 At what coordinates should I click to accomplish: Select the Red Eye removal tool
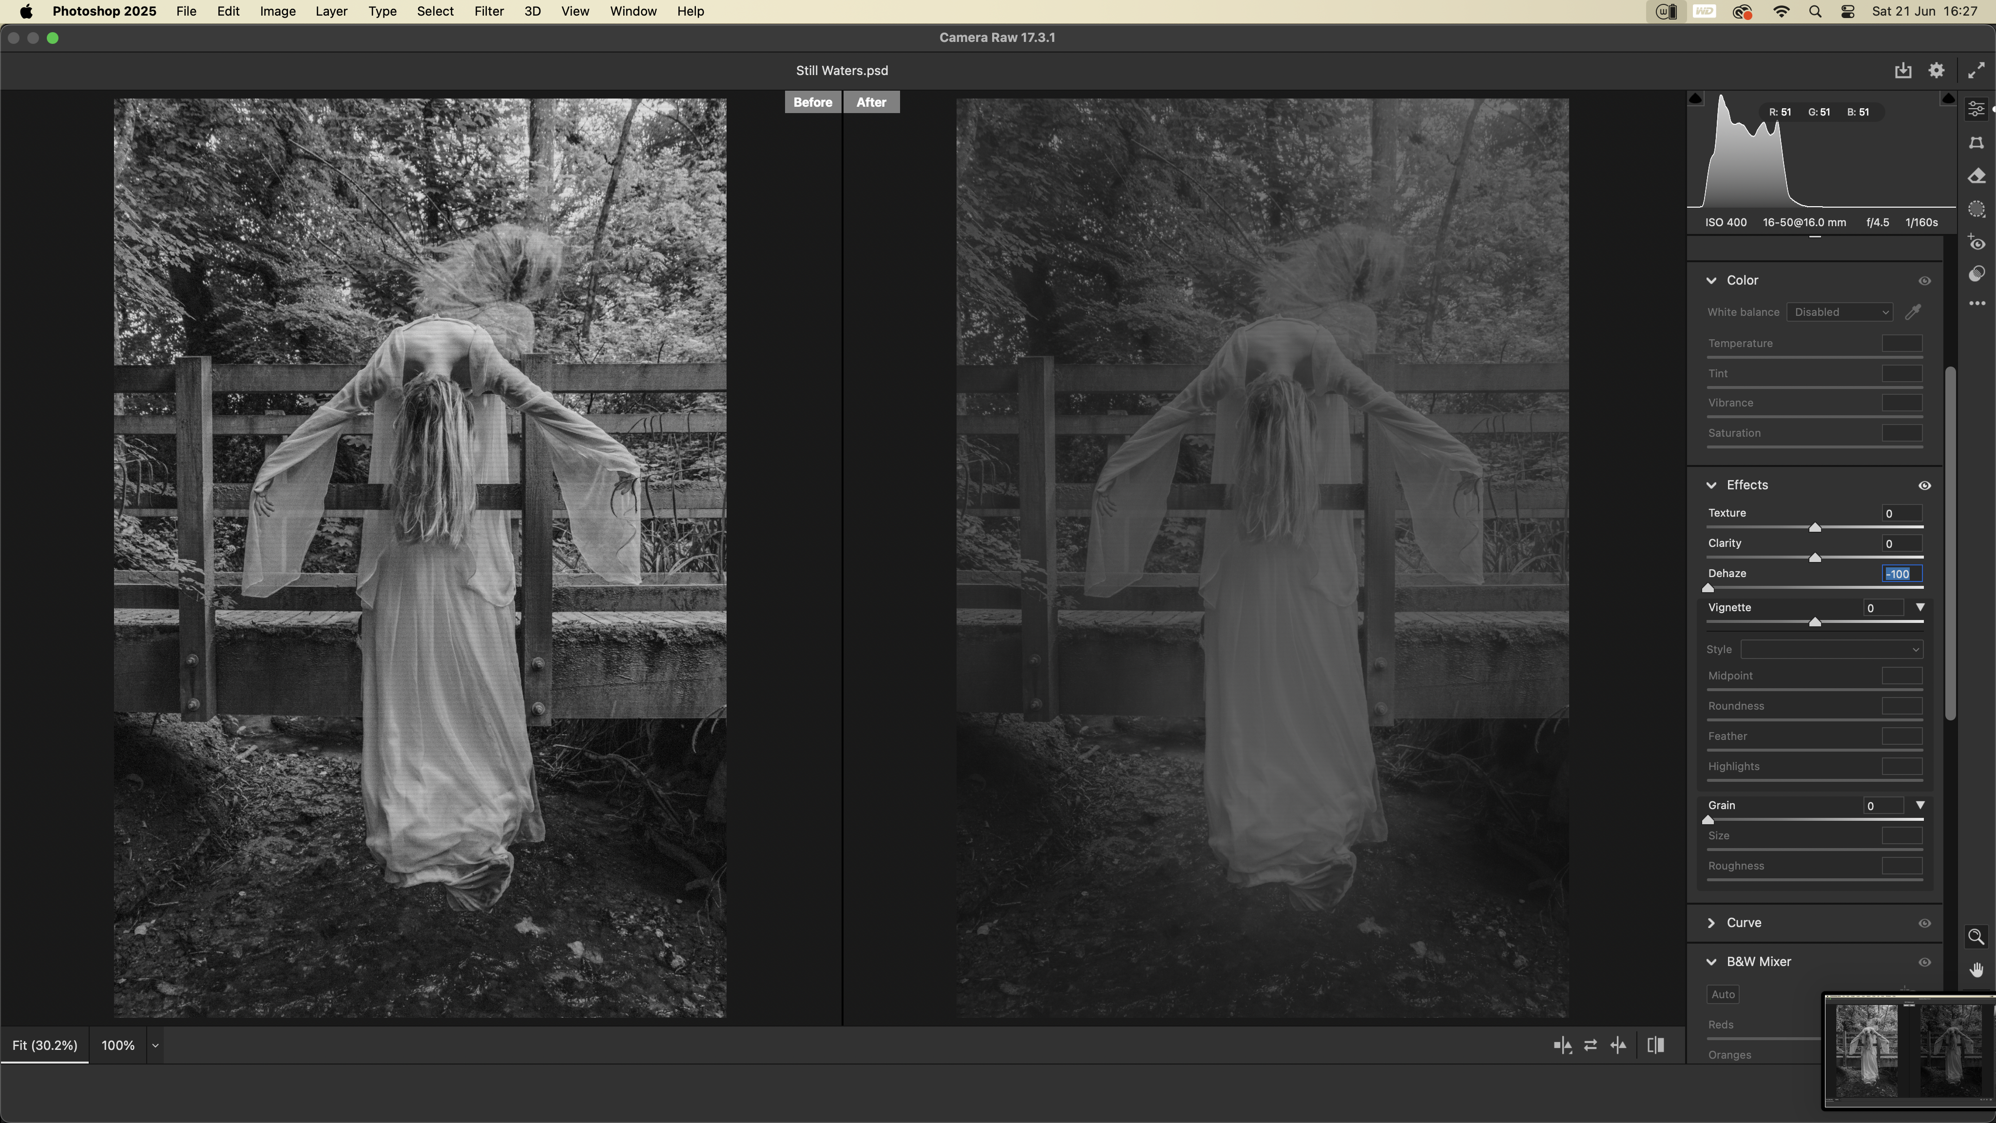pyautogui.click(x=1977, y=243)
